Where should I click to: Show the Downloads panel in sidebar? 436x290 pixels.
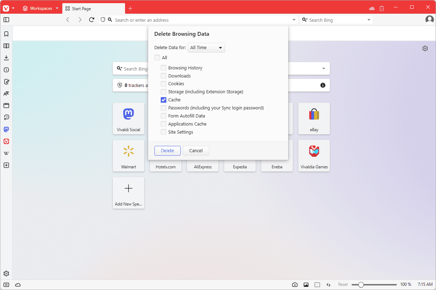pos(6,58)
